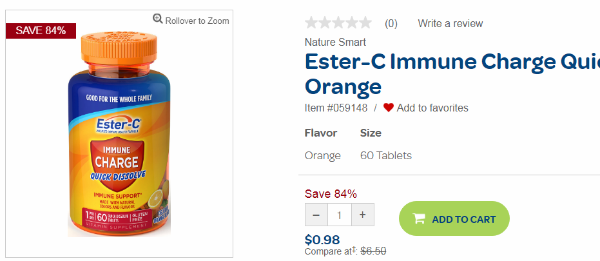Select the Orange flavor option
This screenshot has width=600, height=261.
[323, 156]
